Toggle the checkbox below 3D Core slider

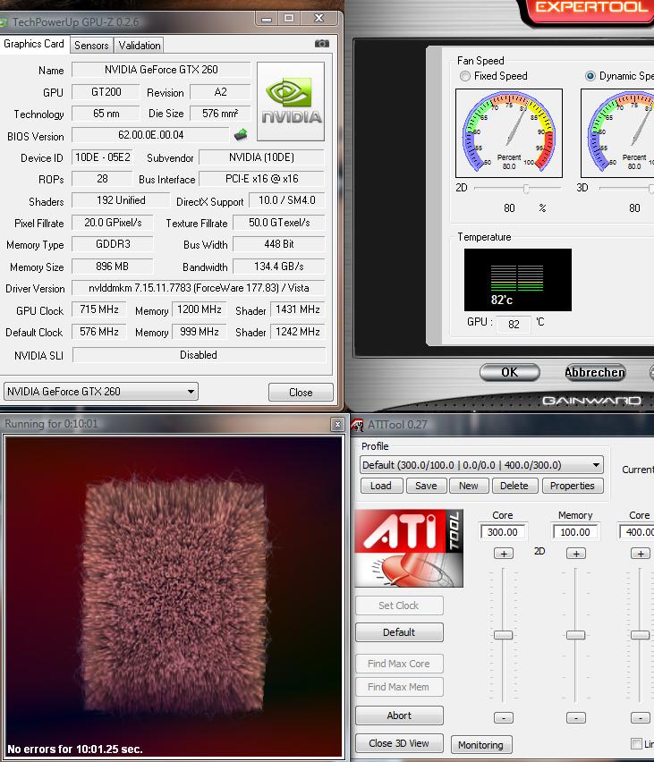(636, 743)
